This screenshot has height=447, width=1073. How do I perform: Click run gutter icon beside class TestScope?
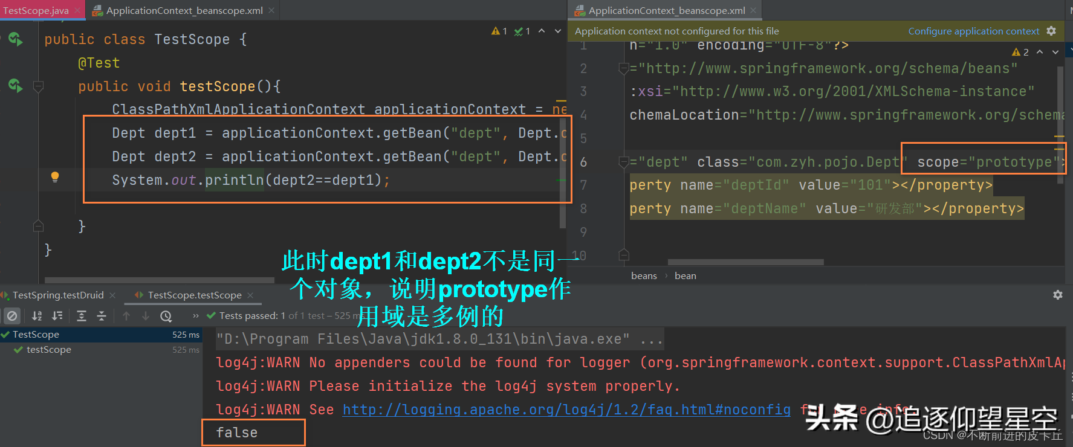click(x=15, y=39)
